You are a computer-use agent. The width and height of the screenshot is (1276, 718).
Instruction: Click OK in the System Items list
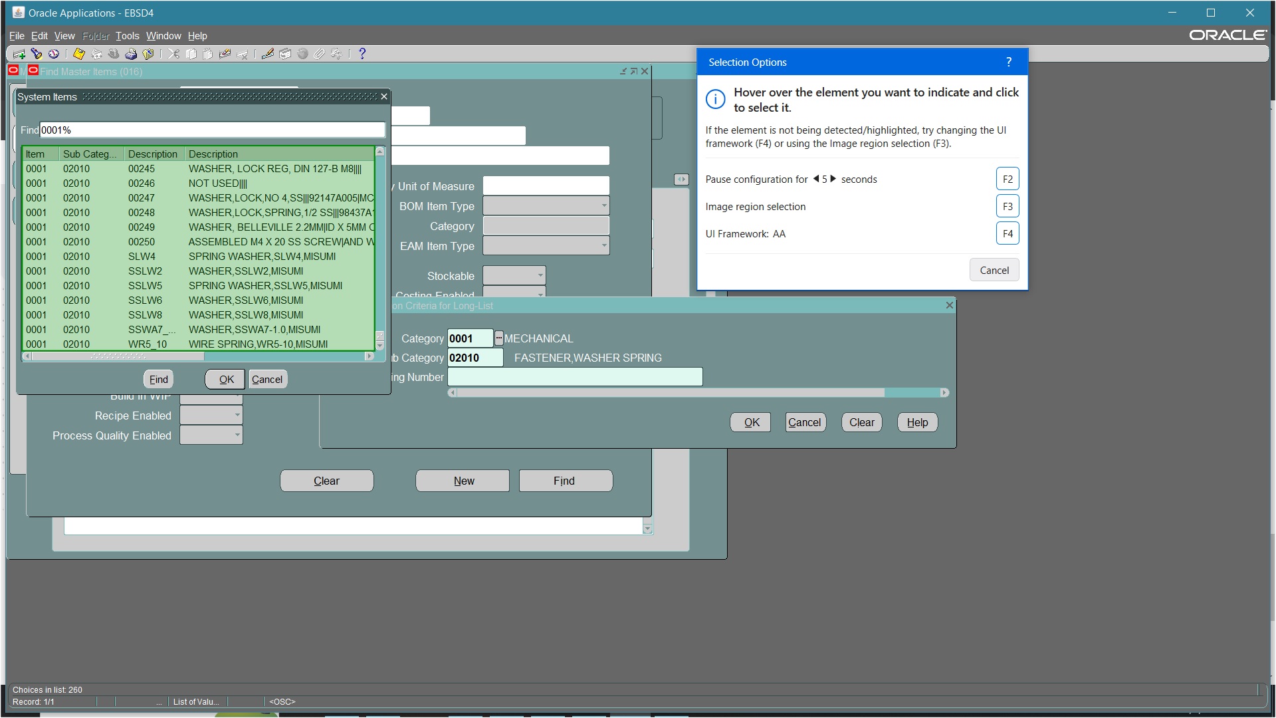(x=226, y=379)
